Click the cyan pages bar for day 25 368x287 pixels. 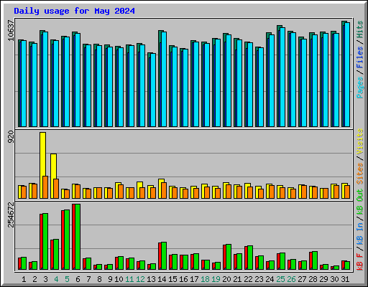pyautogui.click(x=282, y=77)
